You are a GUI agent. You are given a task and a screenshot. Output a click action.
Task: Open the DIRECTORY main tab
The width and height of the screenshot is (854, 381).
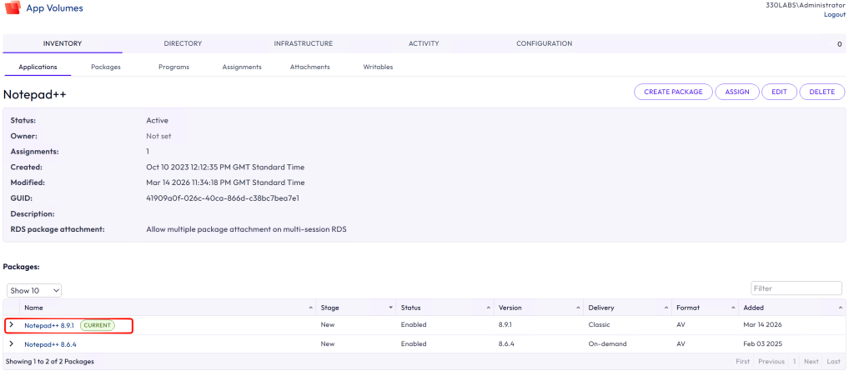(x=183, y=43)
